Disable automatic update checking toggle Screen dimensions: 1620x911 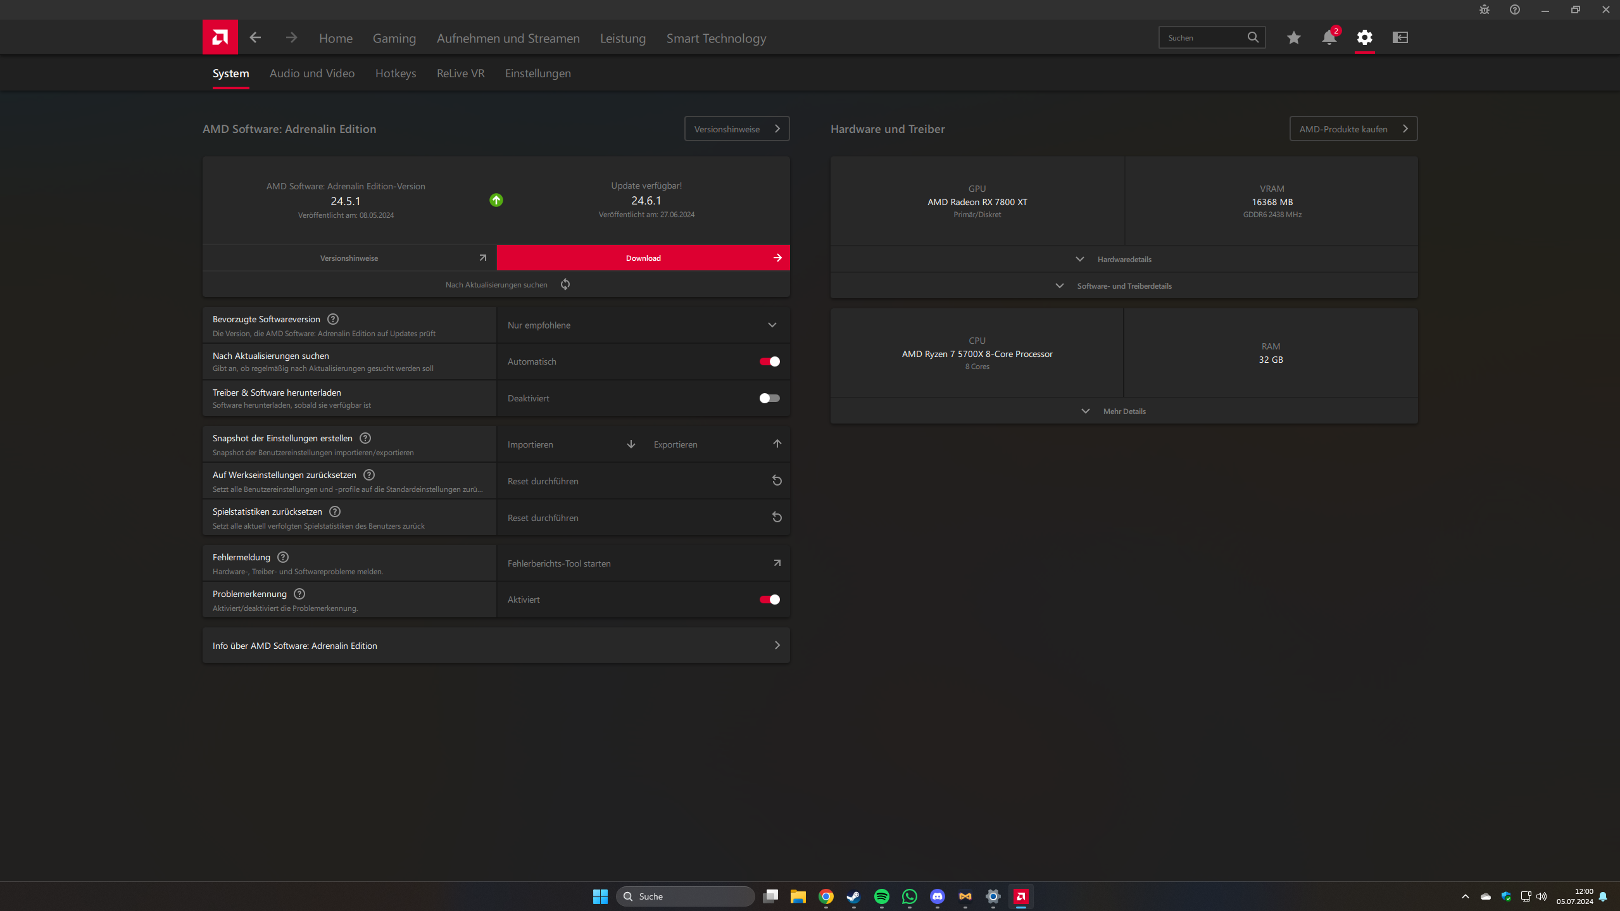(769, 361)
